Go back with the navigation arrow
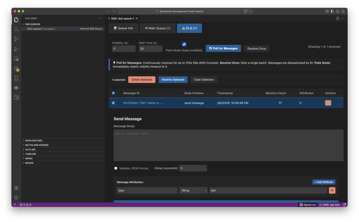 tap(108, 11)
